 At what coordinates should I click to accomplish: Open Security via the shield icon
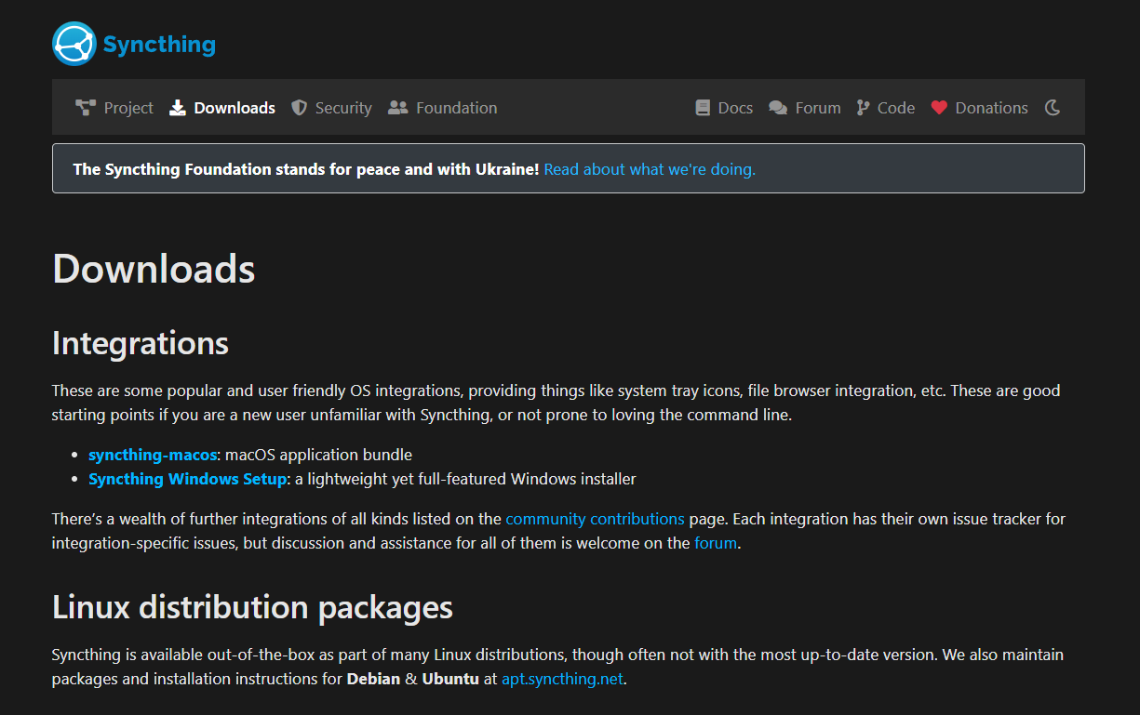coord(299,107)
